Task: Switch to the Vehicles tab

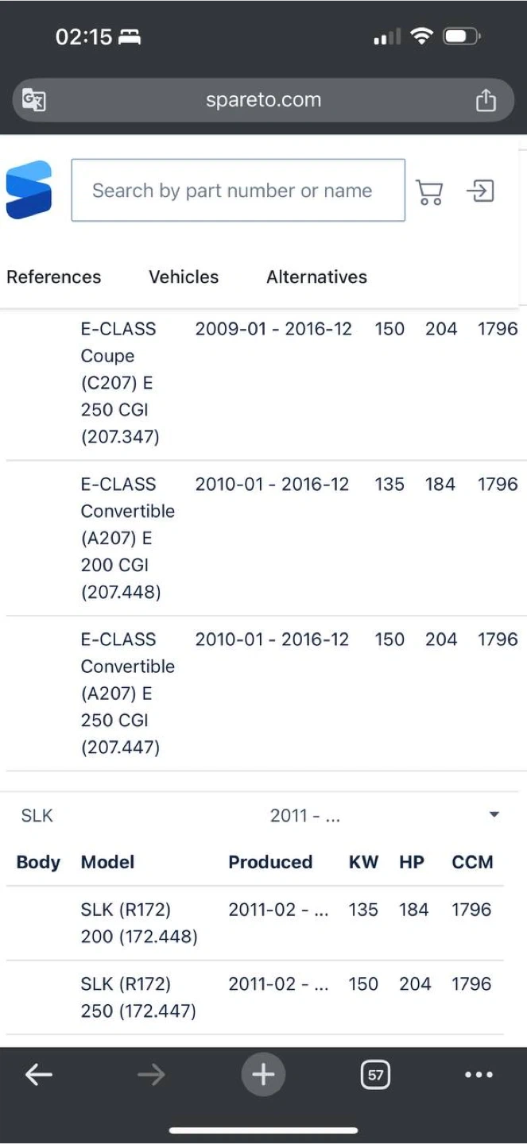Action: pyautogui.click(x=184, y=277)
